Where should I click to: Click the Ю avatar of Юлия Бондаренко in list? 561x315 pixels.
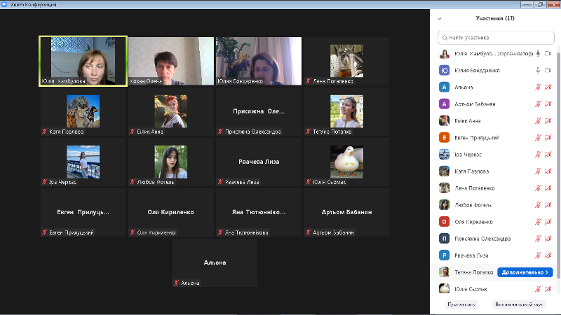pos(444,71)
